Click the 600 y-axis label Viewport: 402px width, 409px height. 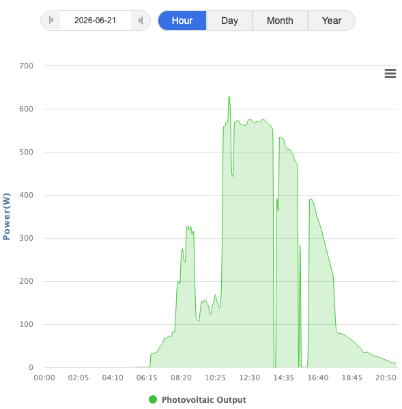(x=27, y=109)
